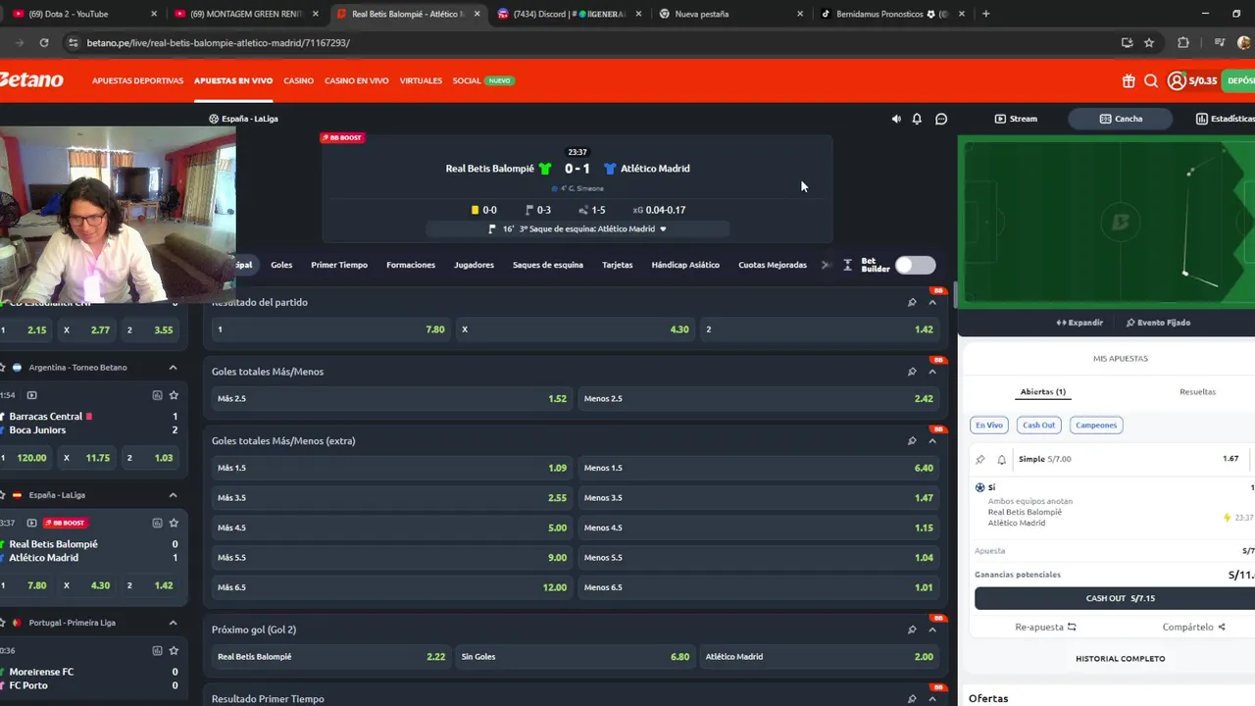The width and height of the screenshot is (1255, 706).
Task: Pin the Resultado del partido market
Action: pyautogui.click(x=912, y=302)
